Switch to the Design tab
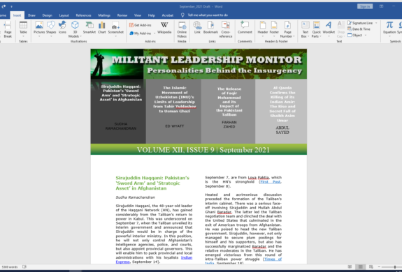Viewport: 402px width, 272px height. pos(47,15)
